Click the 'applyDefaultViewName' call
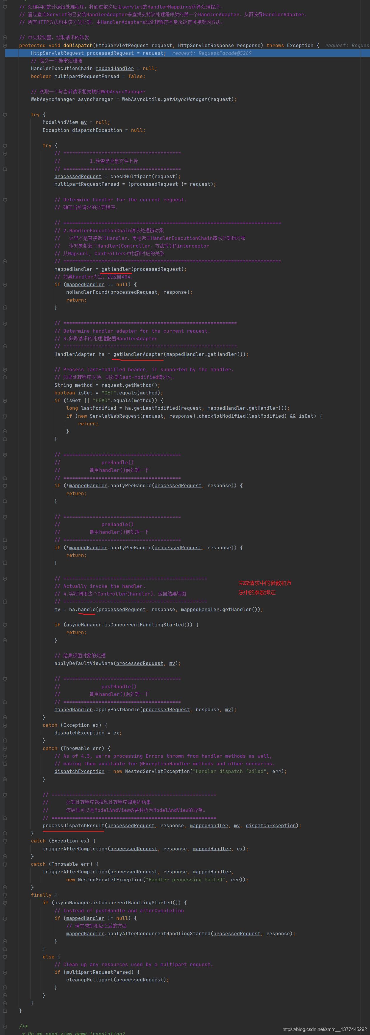This screenshot has width=370, height=1035. (x=84, y=663)
